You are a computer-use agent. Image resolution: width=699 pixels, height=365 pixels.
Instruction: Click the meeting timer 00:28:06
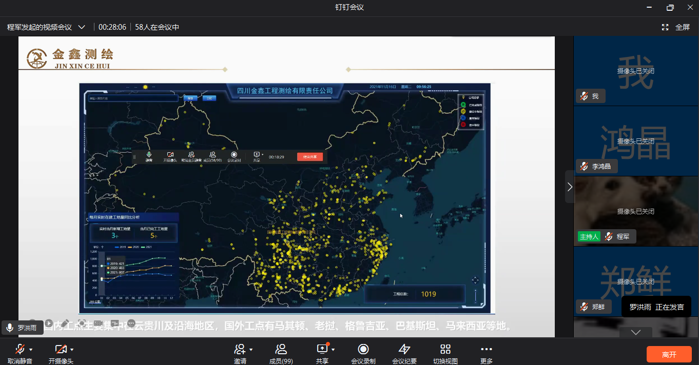(112, 27)
